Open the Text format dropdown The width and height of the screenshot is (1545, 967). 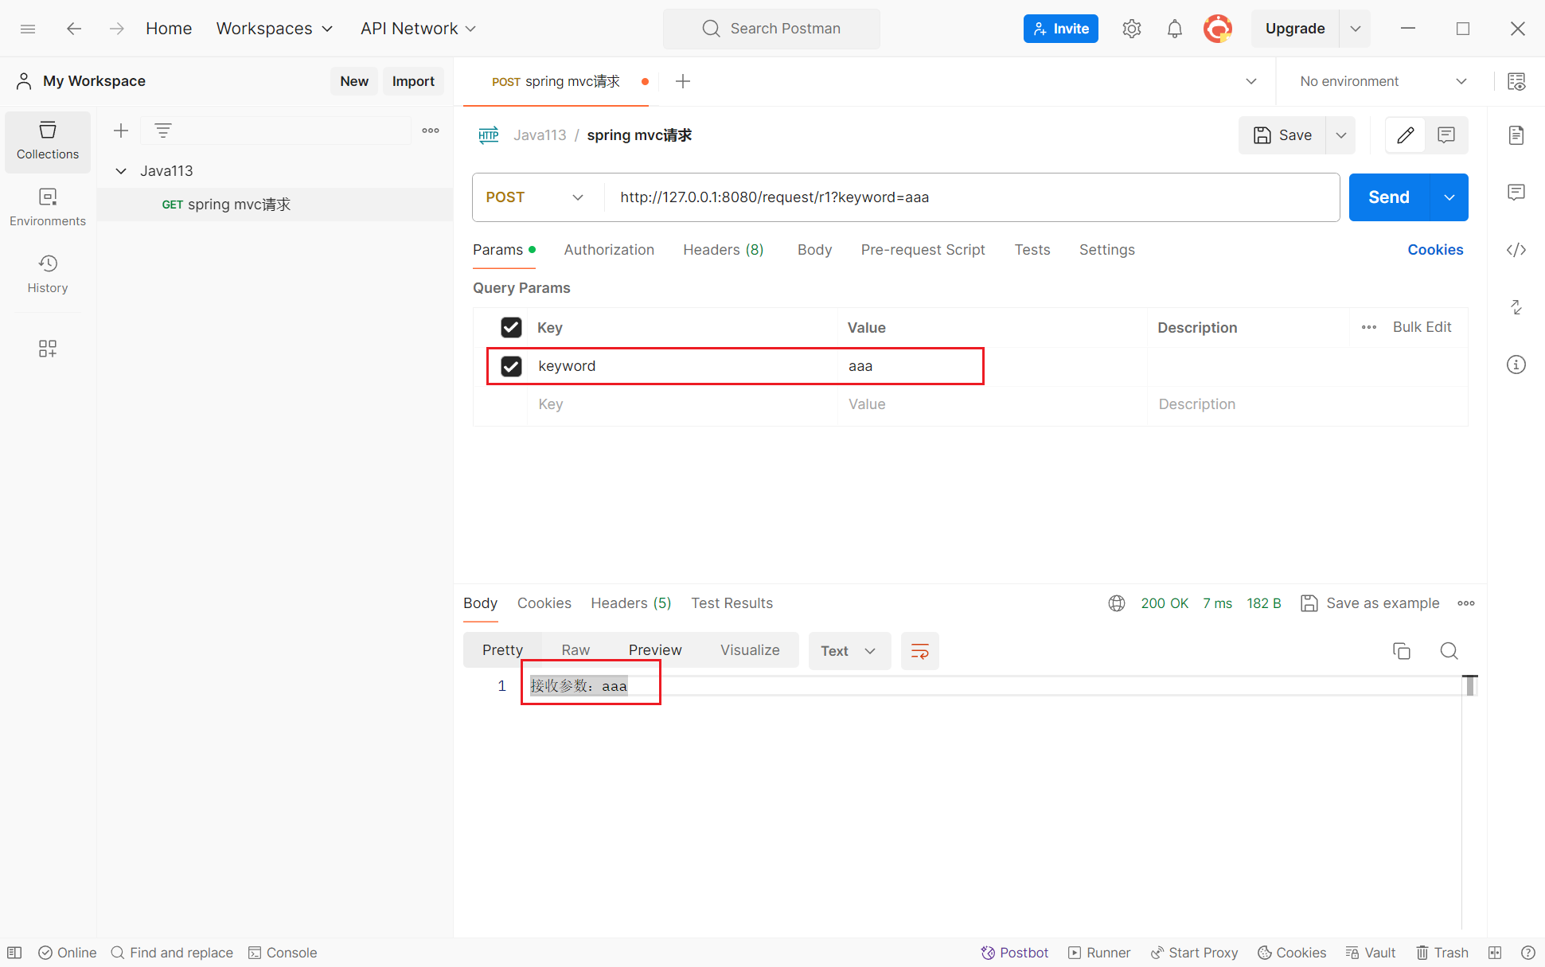pos(849,651)
